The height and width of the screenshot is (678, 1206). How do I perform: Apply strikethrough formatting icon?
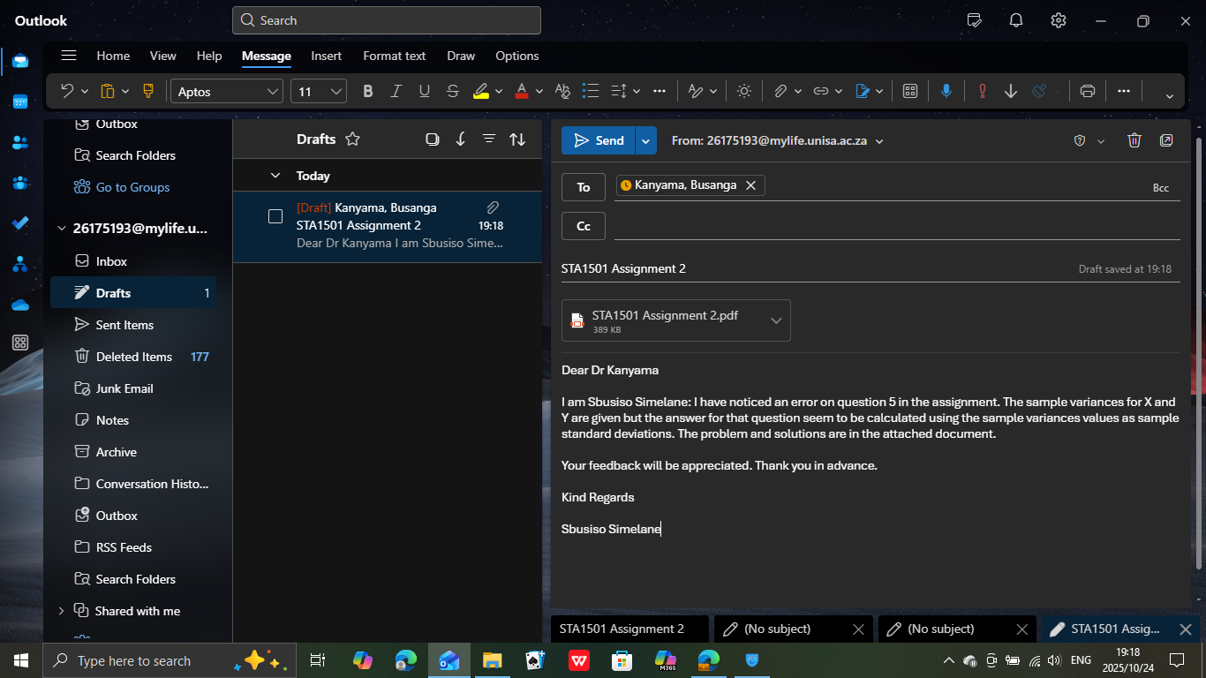[453, 91]
